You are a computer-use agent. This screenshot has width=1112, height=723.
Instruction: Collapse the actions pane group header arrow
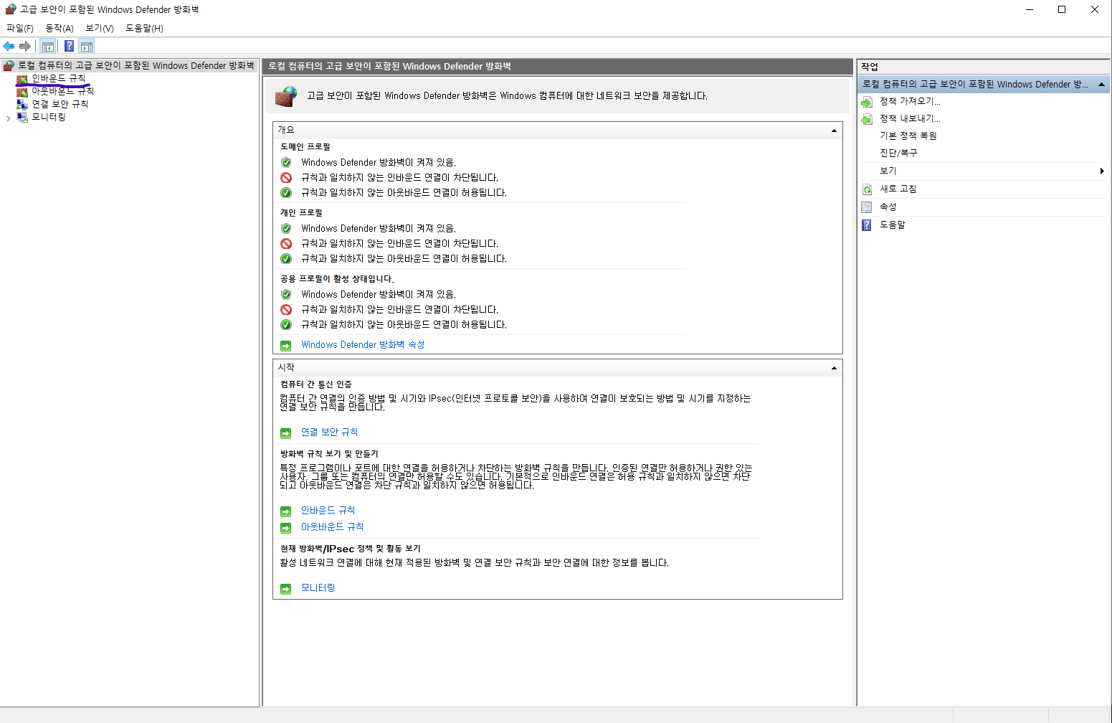tap(1102, 85)
